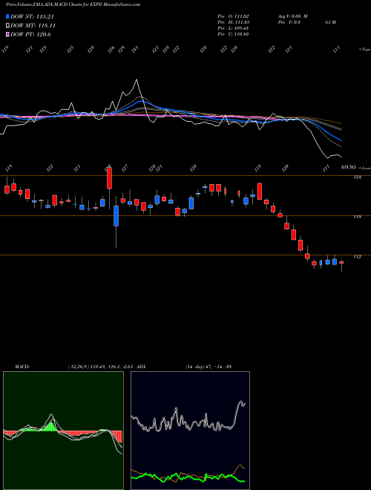Click the white price line peak in EMA chart
This screenshot has height=490, width=371.
137,80
